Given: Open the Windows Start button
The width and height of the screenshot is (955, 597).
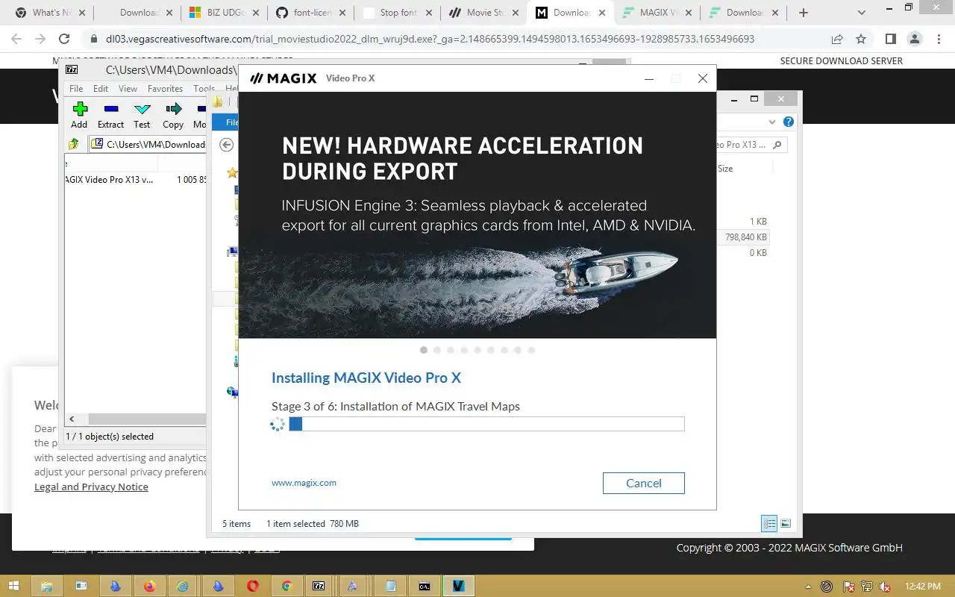Looking at the screenshot, I should 14,587.
